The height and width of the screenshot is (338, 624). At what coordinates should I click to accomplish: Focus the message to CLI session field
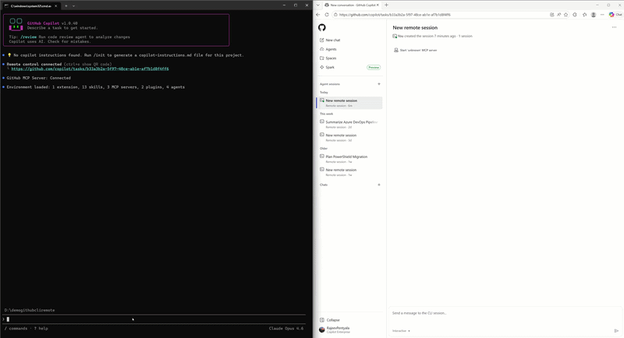[x=505, y=313]
